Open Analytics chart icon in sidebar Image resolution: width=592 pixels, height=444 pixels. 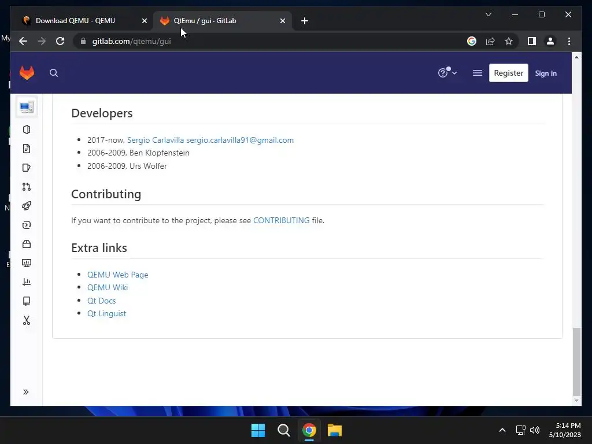point(27,282)
